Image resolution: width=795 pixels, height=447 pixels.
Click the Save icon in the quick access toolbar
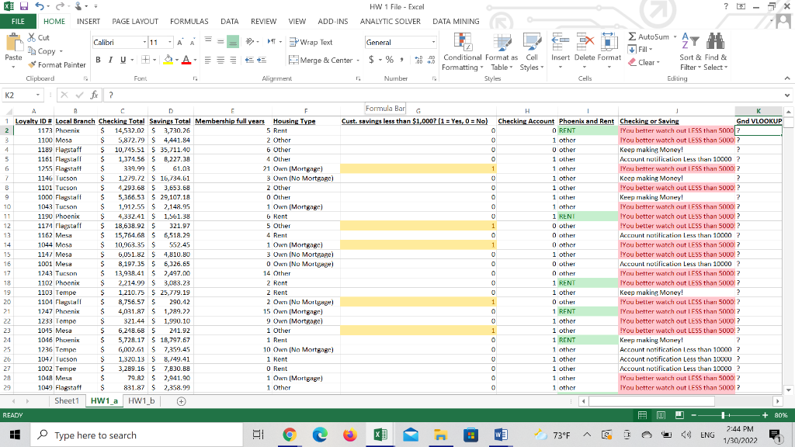click(23, 6)
